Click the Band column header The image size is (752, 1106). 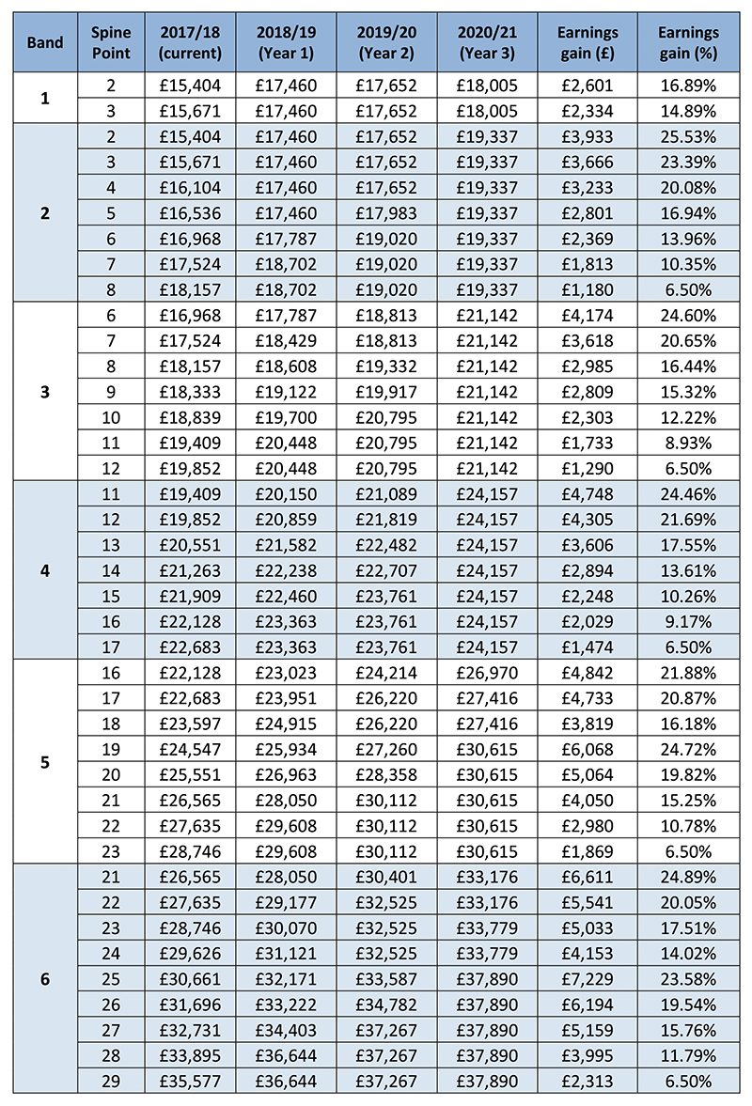[46, 43]
